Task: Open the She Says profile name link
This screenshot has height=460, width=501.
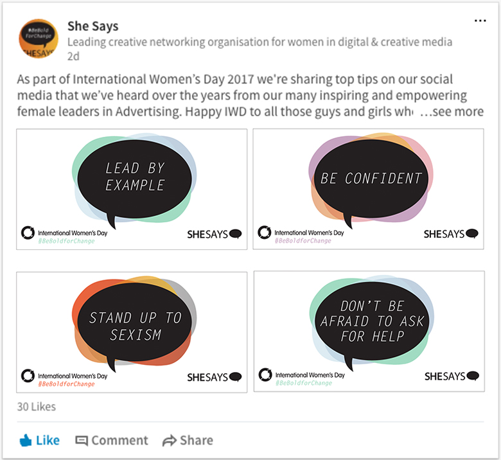Action: [x=92, y=26]
